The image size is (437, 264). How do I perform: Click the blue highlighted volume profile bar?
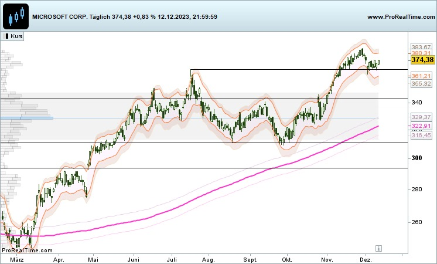[x=27, y=119]
